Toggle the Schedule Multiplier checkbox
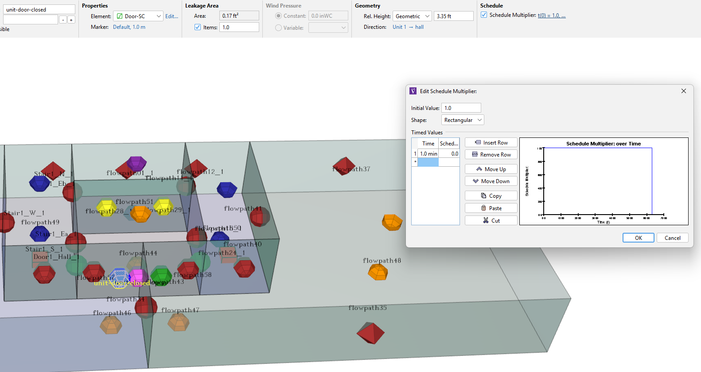Screen dimensions: 701x372 point(484,15)
